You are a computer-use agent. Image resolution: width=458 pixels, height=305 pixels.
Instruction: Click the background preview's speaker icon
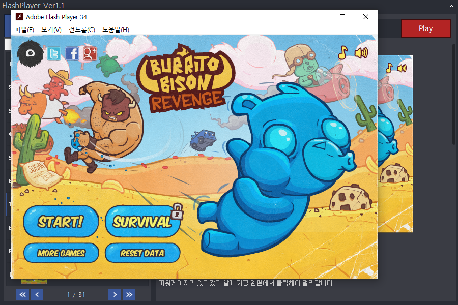tap(402, 68)
